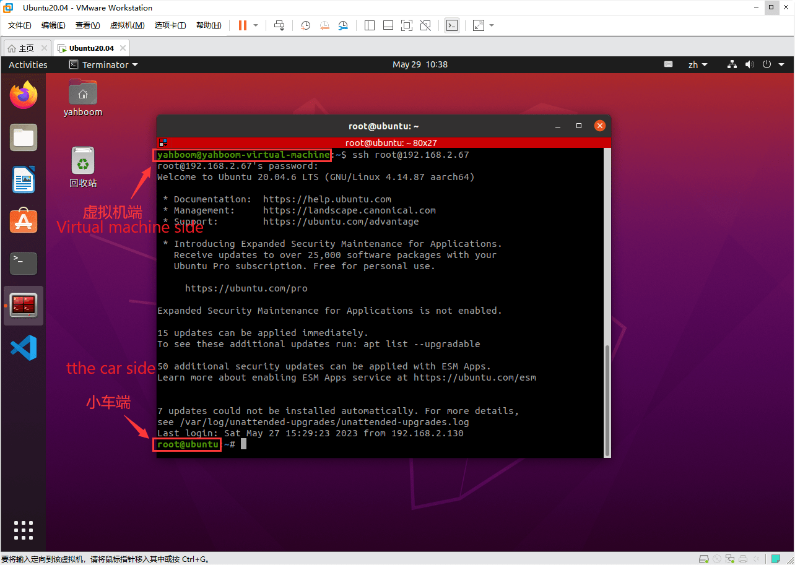Toggle the on-screen keyboard indicator

[668, 64]
